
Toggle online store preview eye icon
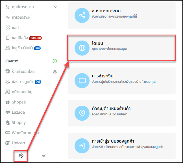[55, 72]
